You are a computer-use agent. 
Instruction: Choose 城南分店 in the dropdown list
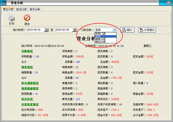[x=105, y=39]
